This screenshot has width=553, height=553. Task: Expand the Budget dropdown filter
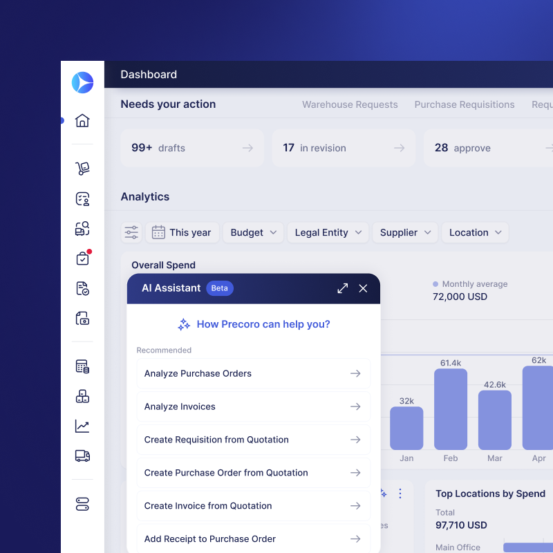(x=253, y=232)
